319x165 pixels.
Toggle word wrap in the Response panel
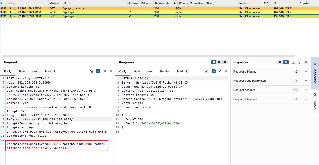coord(214,71)
